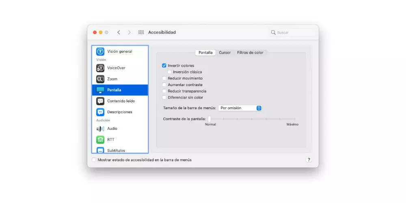The image size is (406, 203).
Task: Open the Zoom magnifier icon
Action: pos(100,79)
